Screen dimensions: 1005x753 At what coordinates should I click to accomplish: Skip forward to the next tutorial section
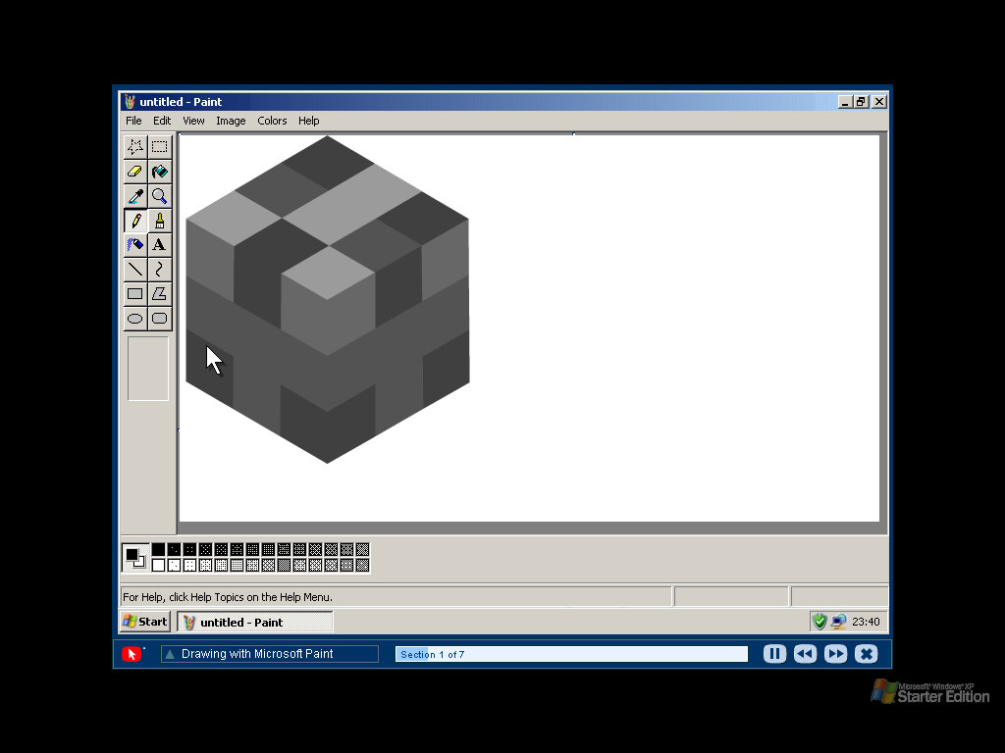[835, 654]
